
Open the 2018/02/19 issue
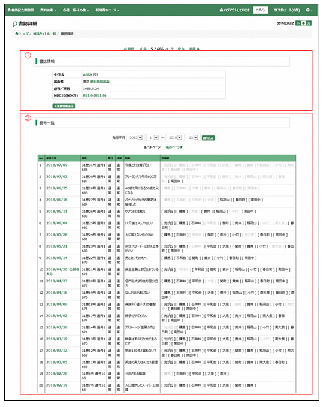(x=56, y=385)
